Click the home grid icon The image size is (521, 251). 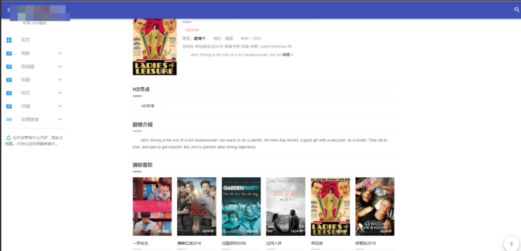9,40
